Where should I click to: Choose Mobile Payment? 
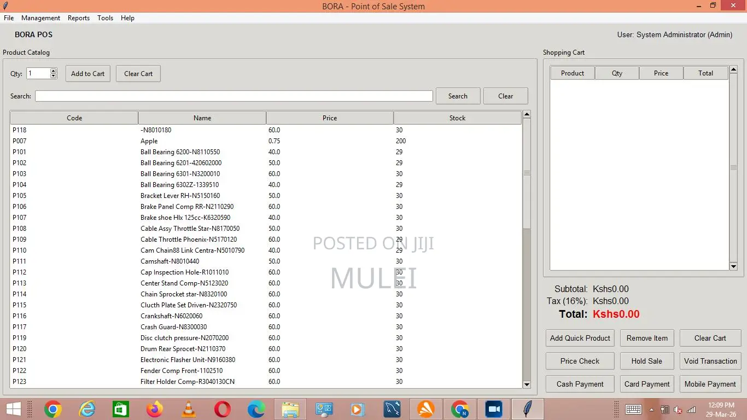(x=710, y=384)
